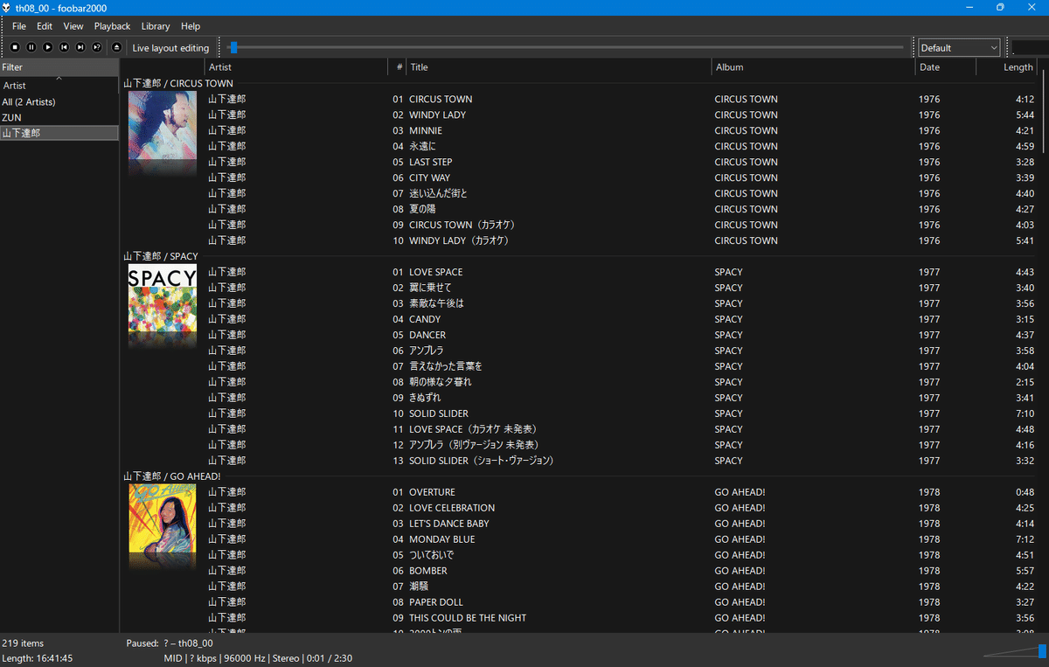The image size is (1049, 667).
Task: Click the 山下達郎 / SPACY group header
Action: (161, 256)
